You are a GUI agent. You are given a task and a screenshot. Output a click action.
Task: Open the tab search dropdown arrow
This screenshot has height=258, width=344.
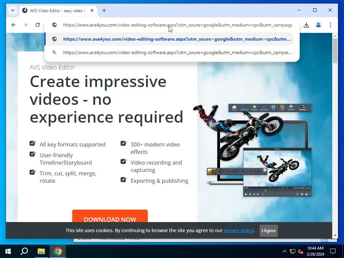point(13,10)
